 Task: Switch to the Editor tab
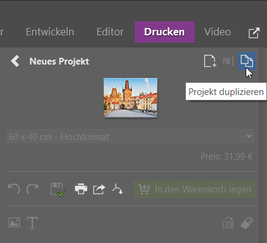click(x=110, y=32)
